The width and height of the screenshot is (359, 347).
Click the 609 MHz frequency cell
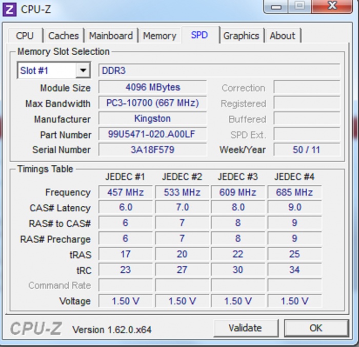(238, 192)
